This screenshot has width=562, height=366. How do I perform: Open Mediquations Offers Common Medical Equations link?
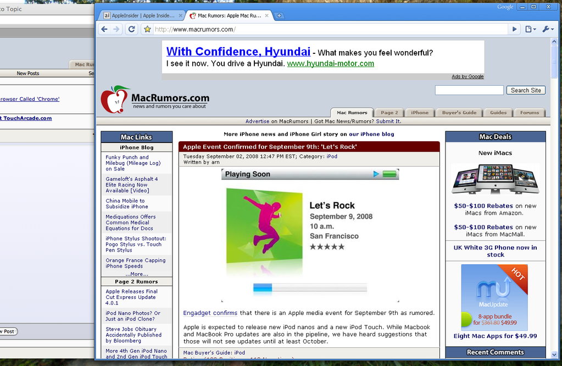click(x=130, y=223)
